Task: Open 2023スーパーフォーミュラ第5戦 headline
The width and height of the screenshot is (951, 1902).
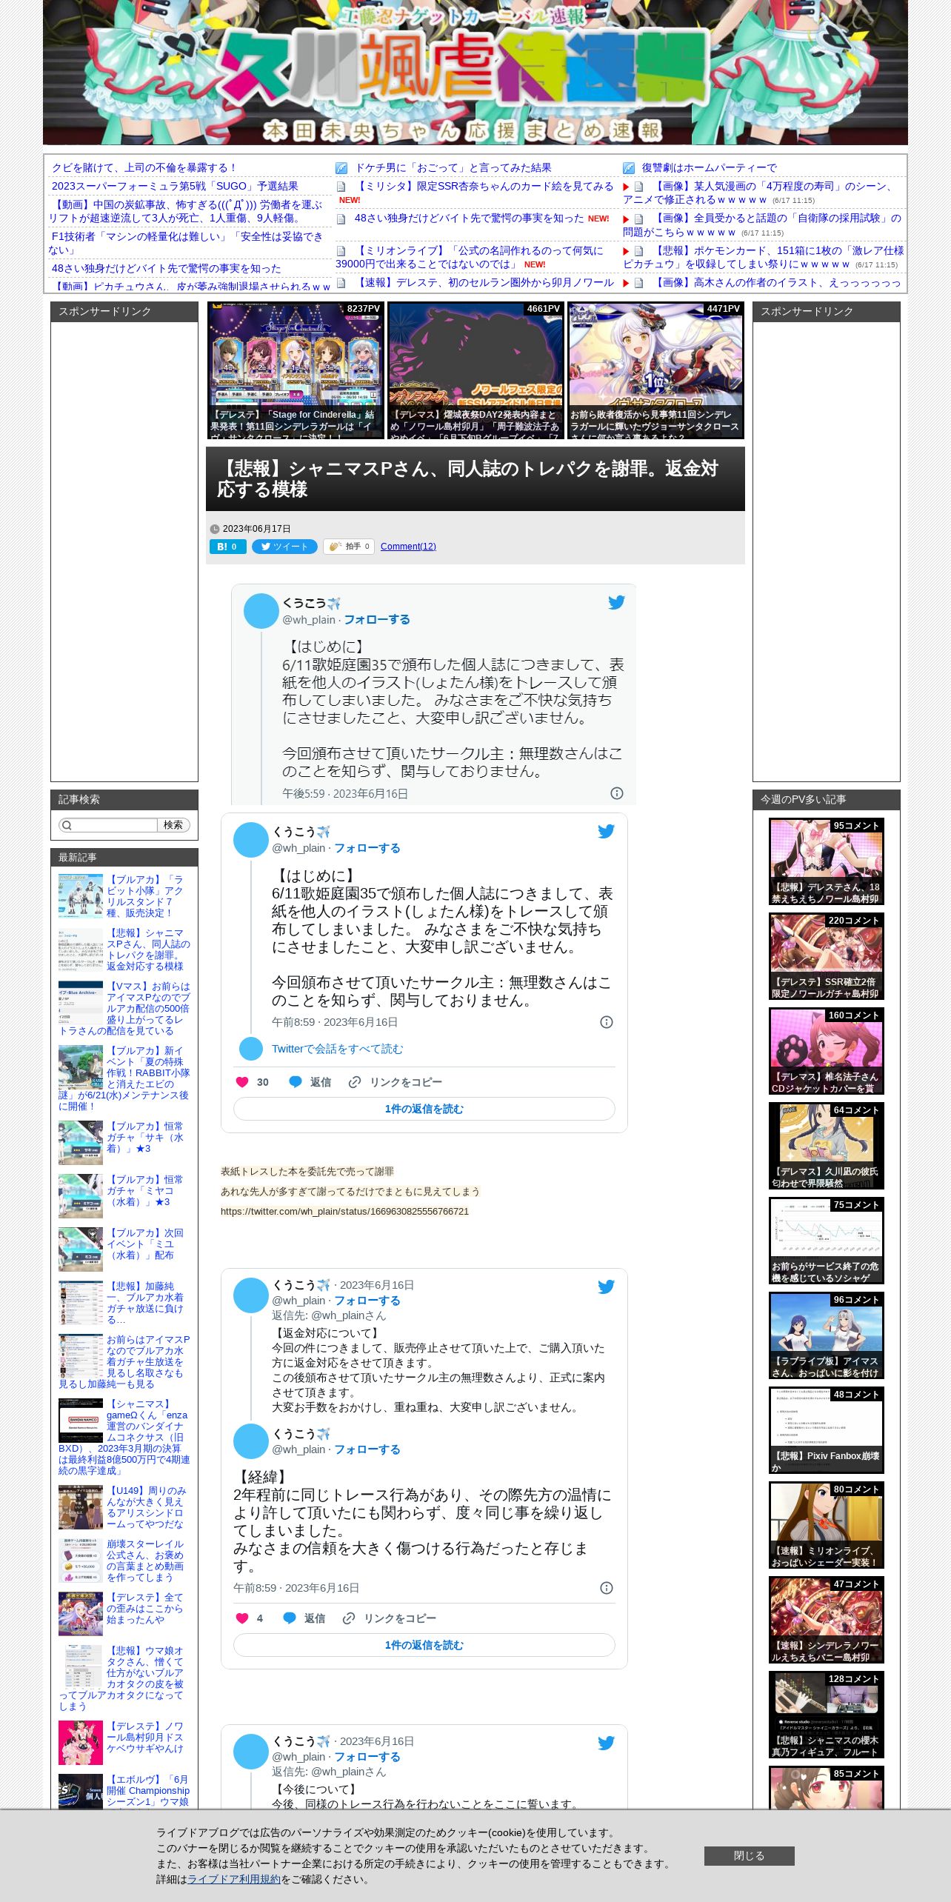Action: tap(175, 187)
